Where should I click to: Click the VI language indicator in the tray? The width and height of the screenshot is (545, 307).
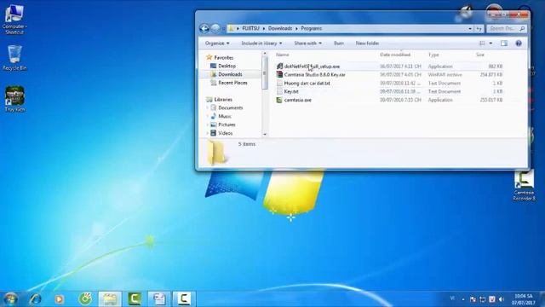coord(452,298)
